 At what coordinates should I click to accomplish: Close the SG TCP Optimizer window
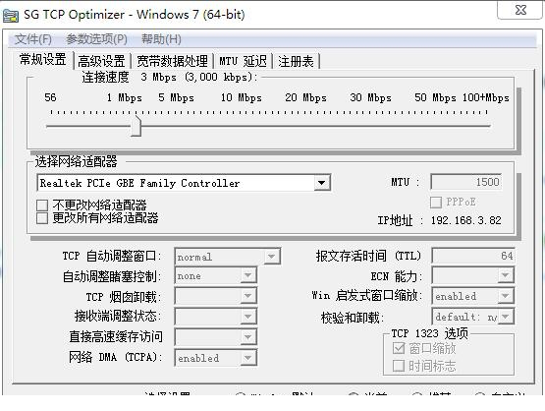tap(520, 10)
